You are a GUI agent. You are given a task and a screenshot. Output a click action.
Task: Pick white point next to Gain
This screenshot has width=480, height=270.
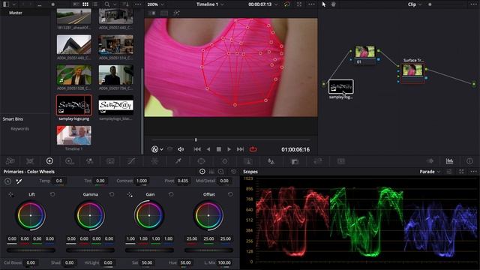coord(130,194)
